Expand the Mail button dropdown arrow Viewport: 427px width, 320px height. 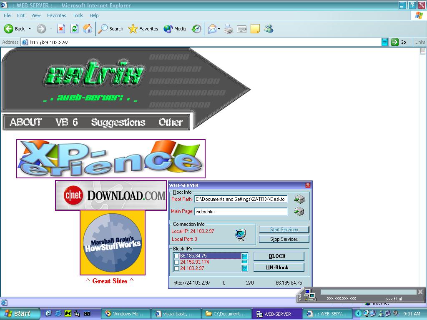pyautogui.click(x=219, y=29)
